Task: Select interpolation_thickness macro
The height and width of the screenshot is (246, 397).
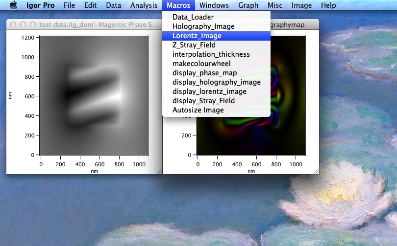Action: click(211, 54)
